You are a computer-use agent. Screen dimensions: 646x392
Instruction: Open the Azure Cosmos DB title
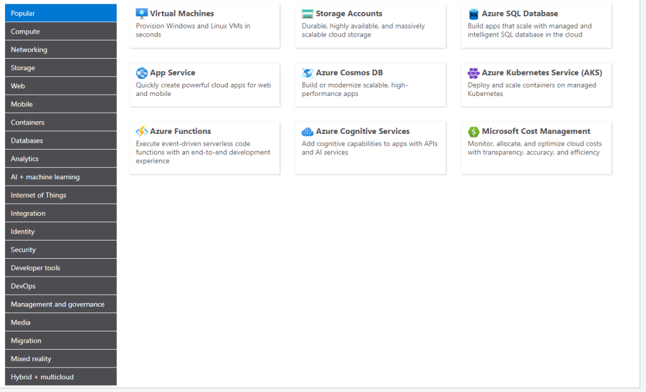pos(349,73)
